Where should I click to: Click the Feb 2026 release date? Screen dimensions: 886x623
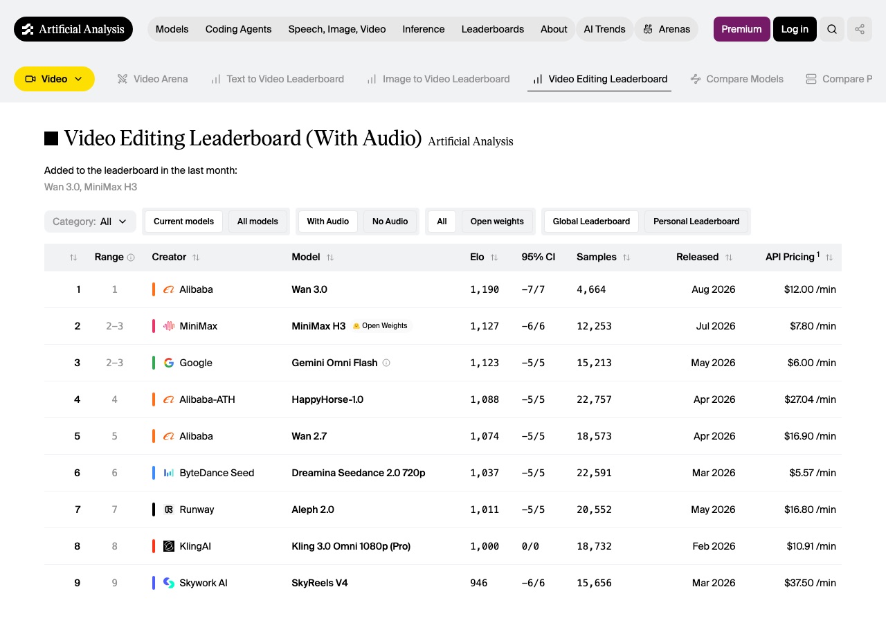click(714, 546)
